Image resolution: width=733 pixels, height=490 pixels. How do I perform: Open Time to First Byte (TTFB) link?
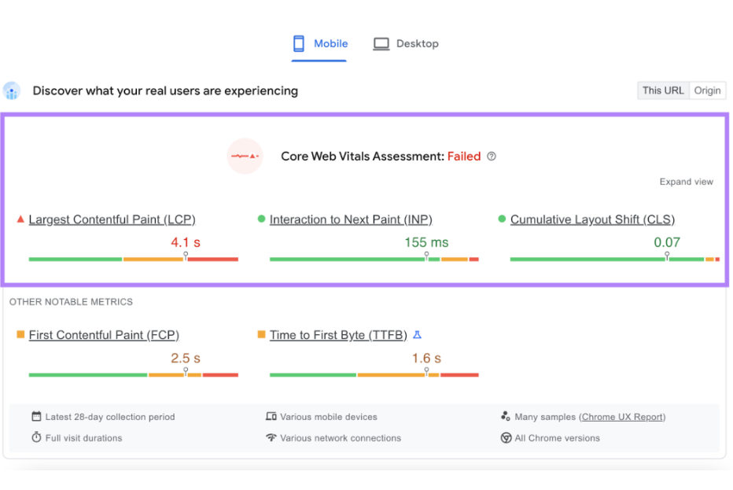(338, 335)
